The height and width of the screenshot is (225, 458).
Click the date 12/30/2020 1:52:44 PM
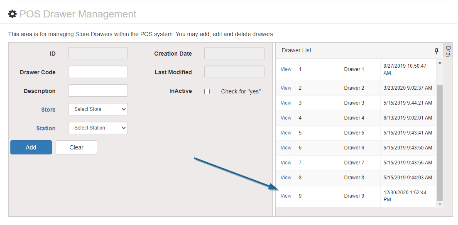tap(404, 196)
